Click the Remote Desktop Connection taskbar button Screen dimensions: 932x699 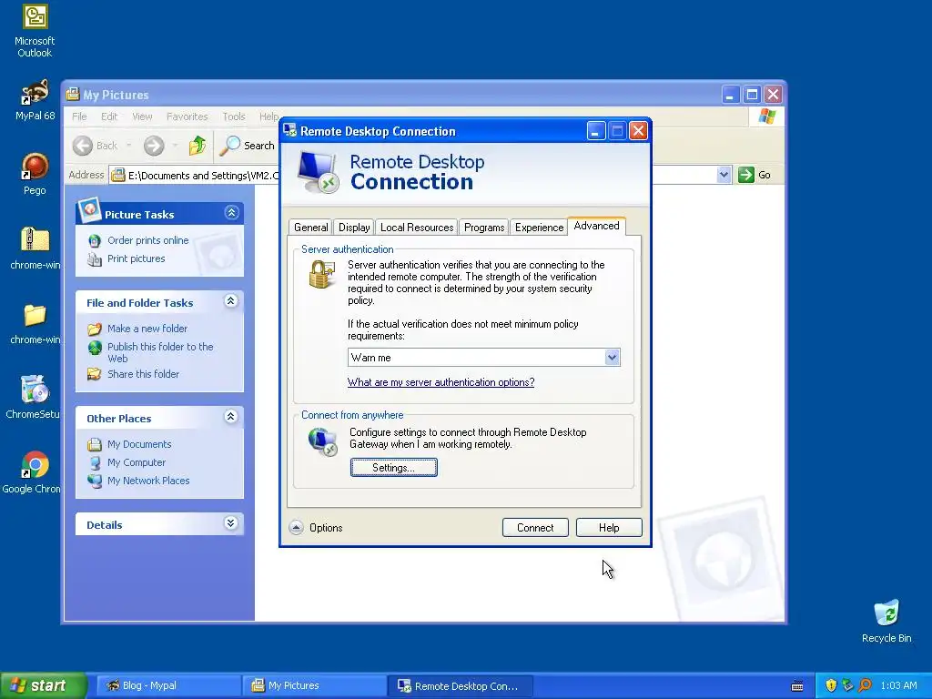460,686
